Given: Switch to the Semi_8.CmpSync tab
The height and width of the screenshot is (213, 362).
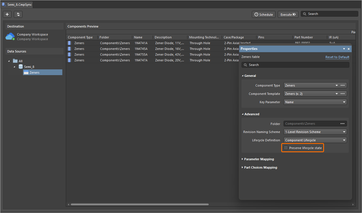Looking at the screenshot, I should [x=17, y=5].
